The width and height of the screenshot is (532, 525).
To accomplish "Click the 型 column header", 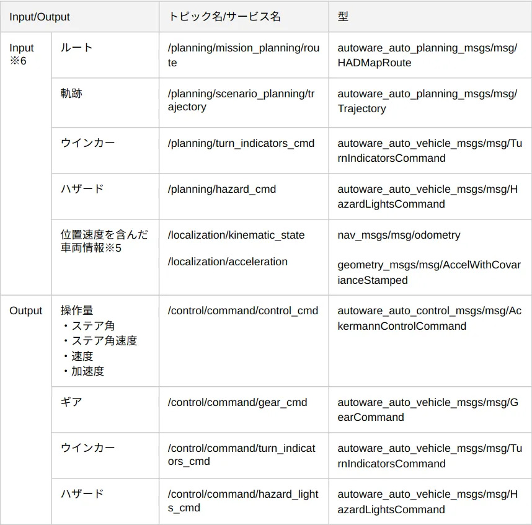I will (x=430, y=17).
